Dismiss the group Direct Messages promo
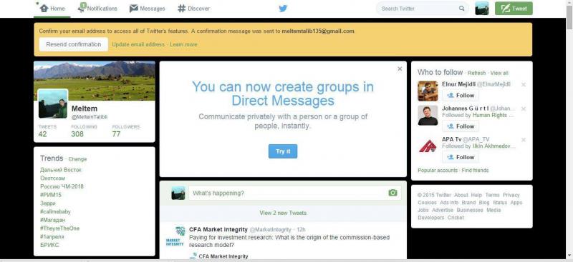This screenshot has height=262, width=573. [x=400, y=69]
